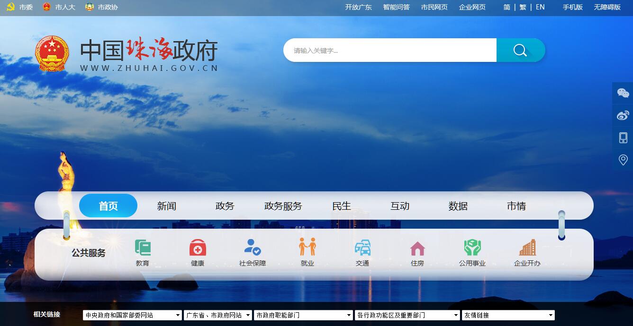
Task: Open the 无障碍版 accessibility link
Action: 607,7
